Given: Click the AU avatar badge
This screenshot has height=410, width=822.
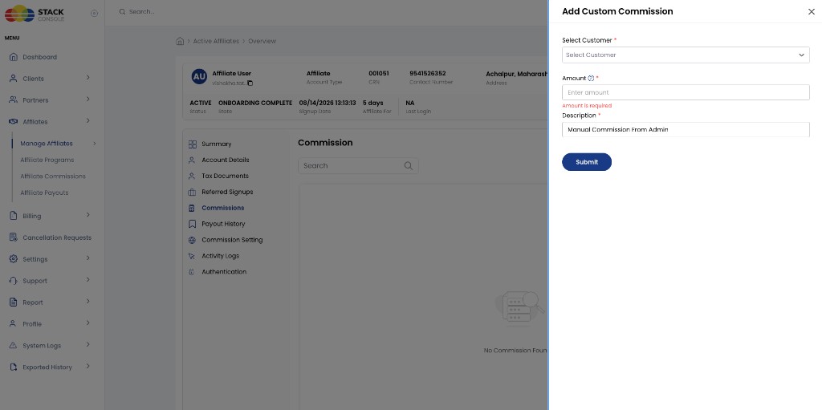Looking at the screenshot, I should [199, 76].
